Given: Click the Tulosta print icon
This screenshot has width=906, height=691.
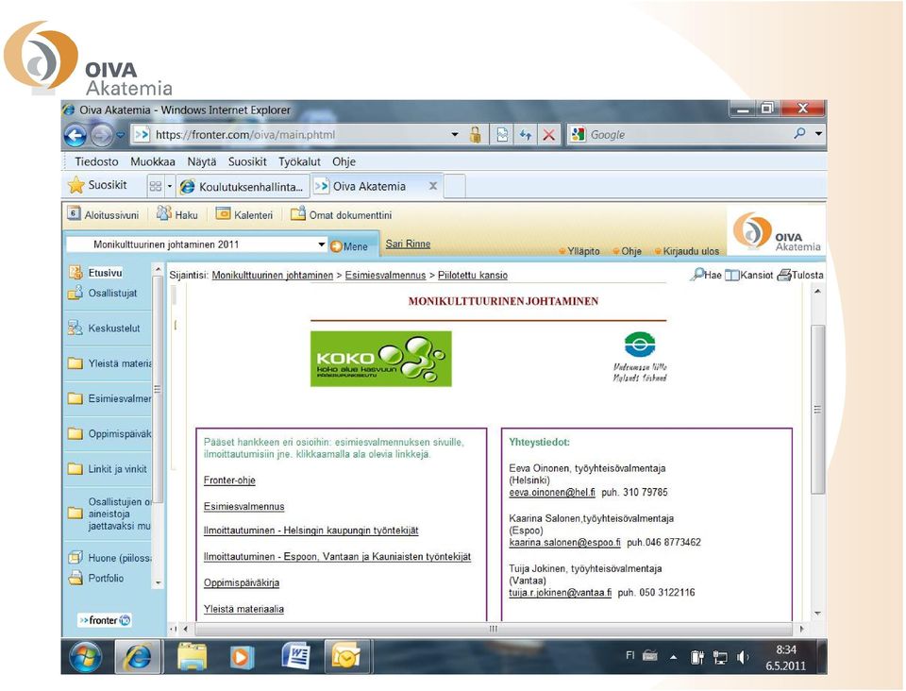Looking at the screenshot, I should [x=800, y=275].
